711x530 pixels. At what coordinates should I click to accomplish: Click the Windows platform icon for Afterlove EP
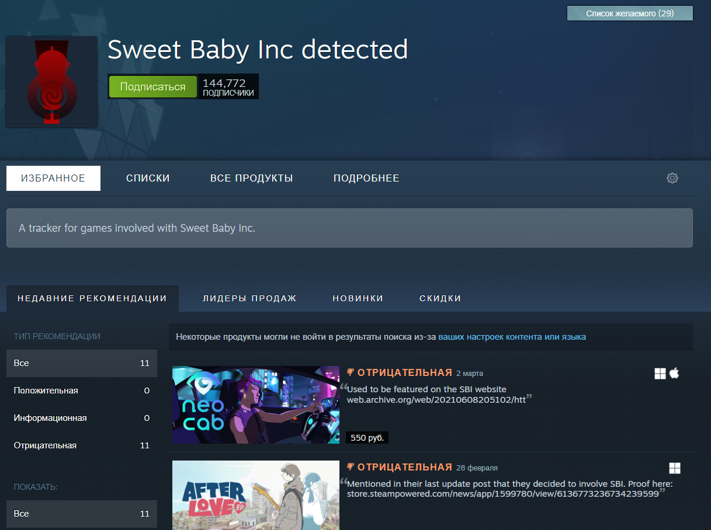[x=675, y=468]
